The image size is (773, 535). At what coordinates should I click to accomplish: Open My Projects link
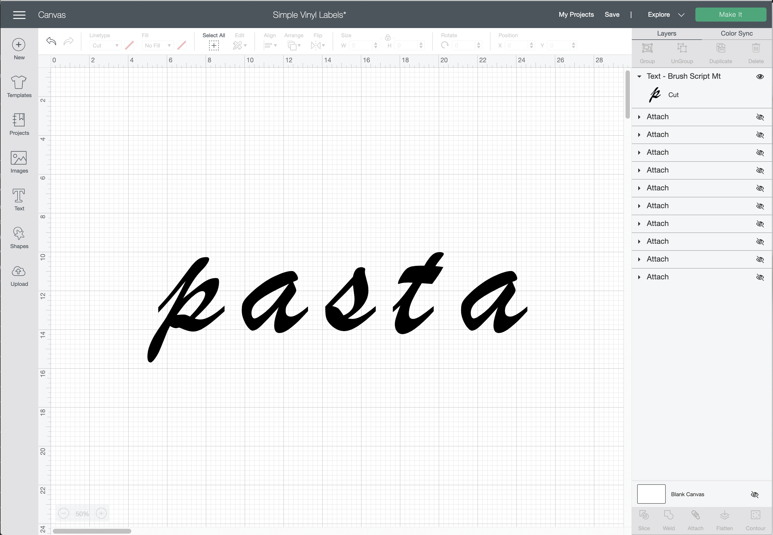[x=576, y=15]
